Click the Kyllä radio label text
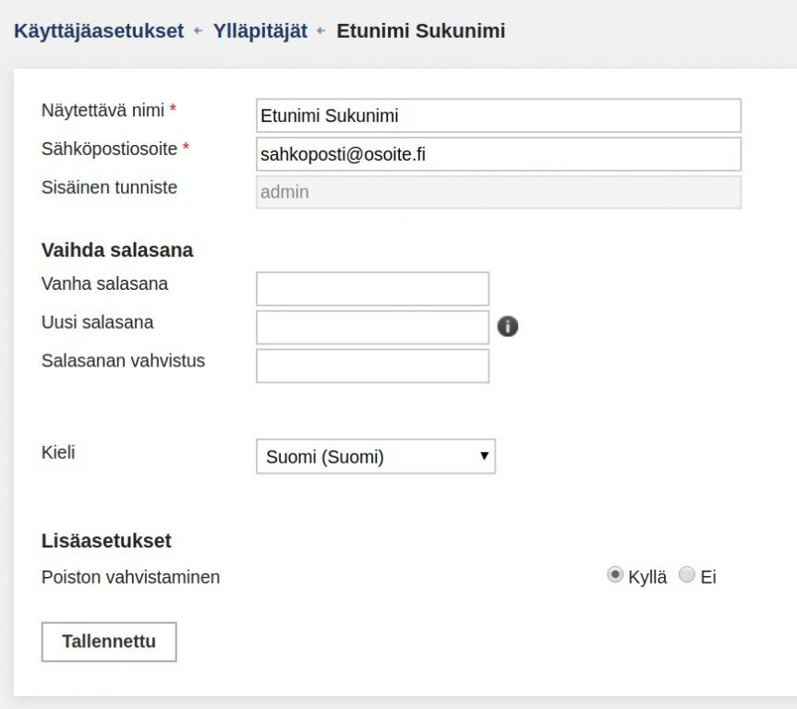Image resolution: width=797 pixels, height=709 pixels. (647, 577)
